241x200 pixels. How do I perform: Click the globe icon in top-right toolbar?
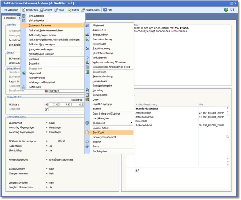pyautogui.click(x=226, y=9)
